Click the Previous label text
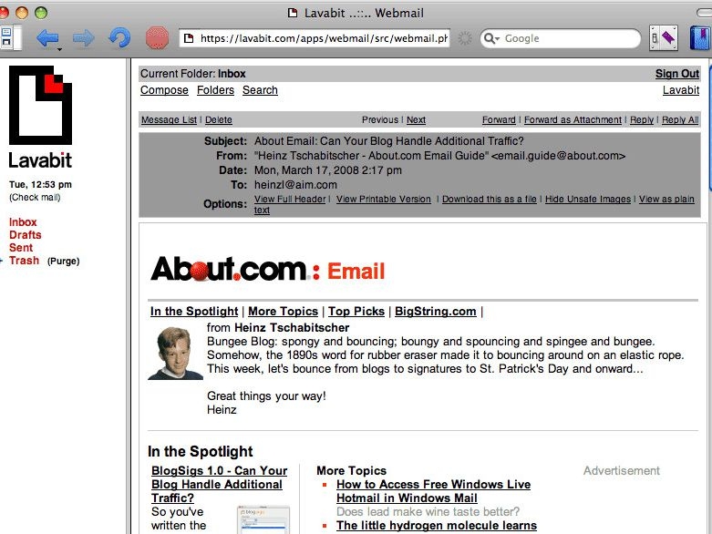The width and height of the screenshot is (712, 534). 379,119
